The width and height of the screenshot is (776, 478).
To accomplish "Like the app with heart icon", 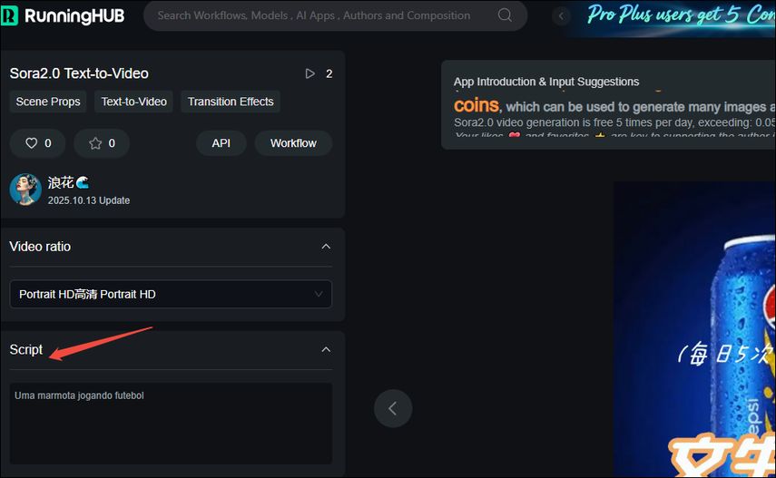I will click(31, 143).
